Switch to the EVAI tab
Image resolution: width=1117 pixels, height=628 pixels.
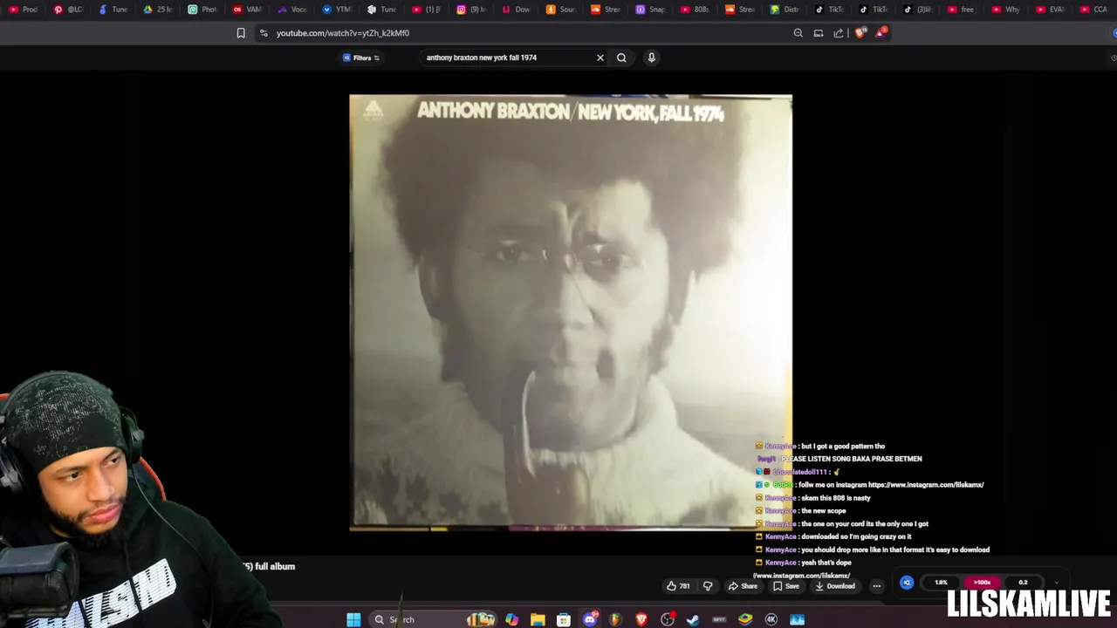(x=1052, y=10)
